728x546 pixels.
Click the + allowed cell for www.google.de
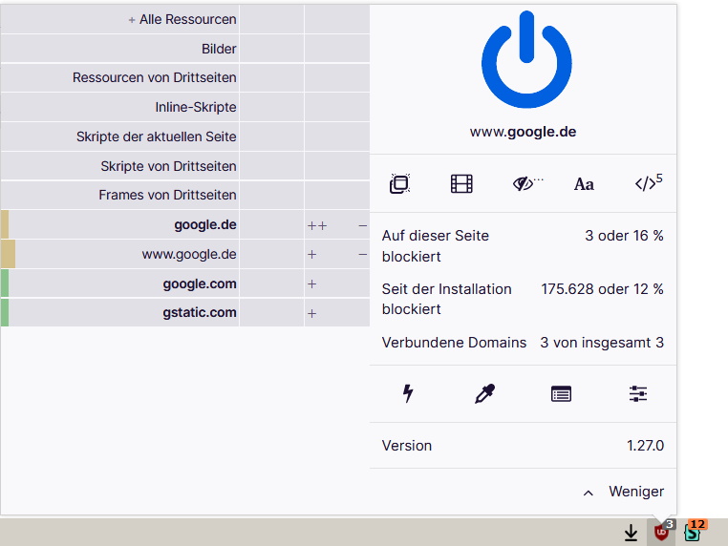312,254
